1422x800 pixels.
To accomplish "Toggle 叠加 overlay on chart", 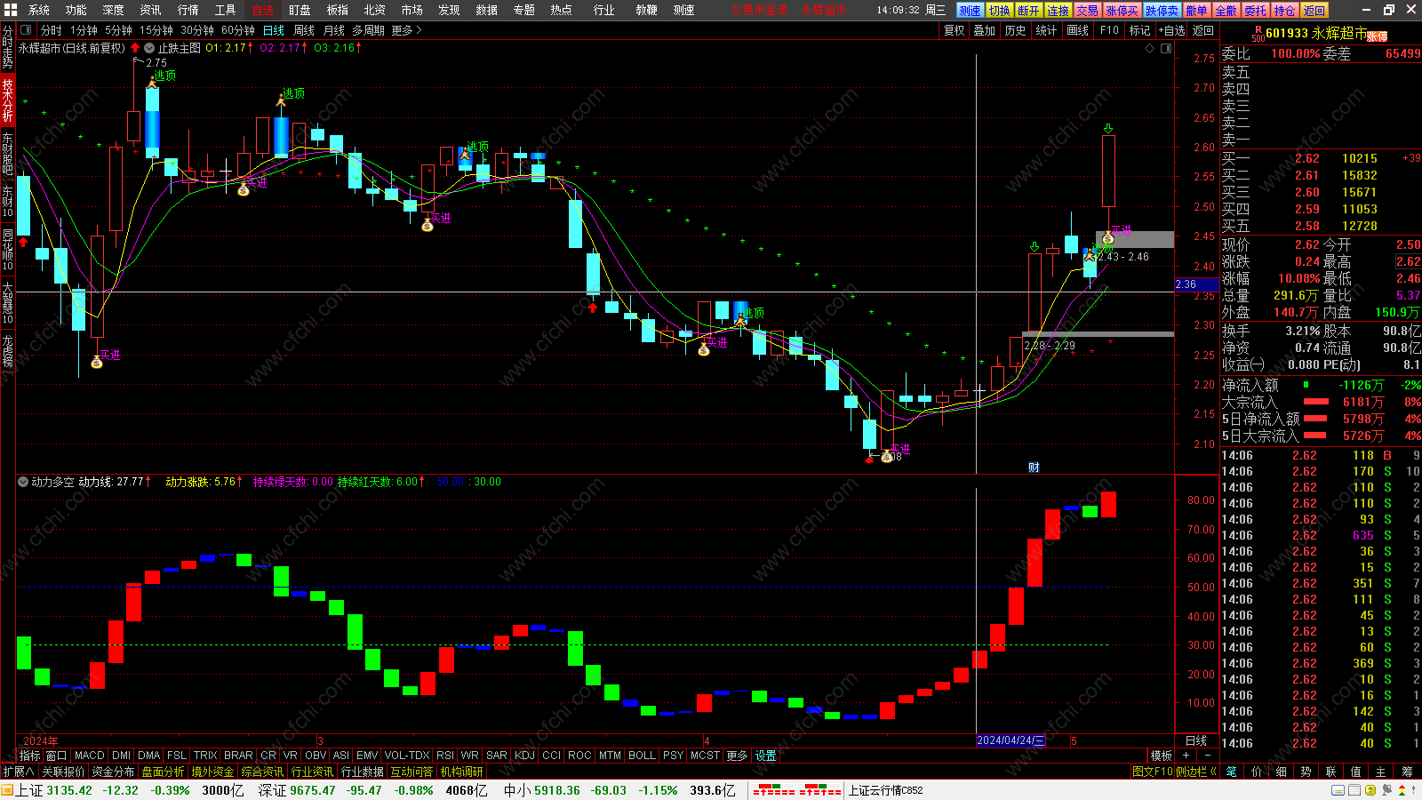I will point(985,30).
